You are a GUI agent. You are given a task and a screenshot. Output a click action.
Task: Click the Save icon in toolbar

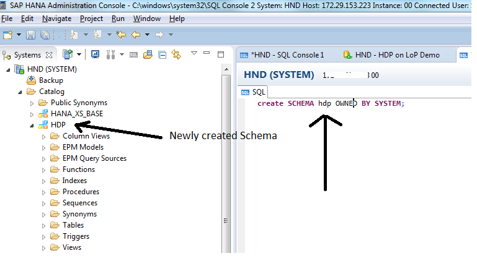tap(30, 35)
